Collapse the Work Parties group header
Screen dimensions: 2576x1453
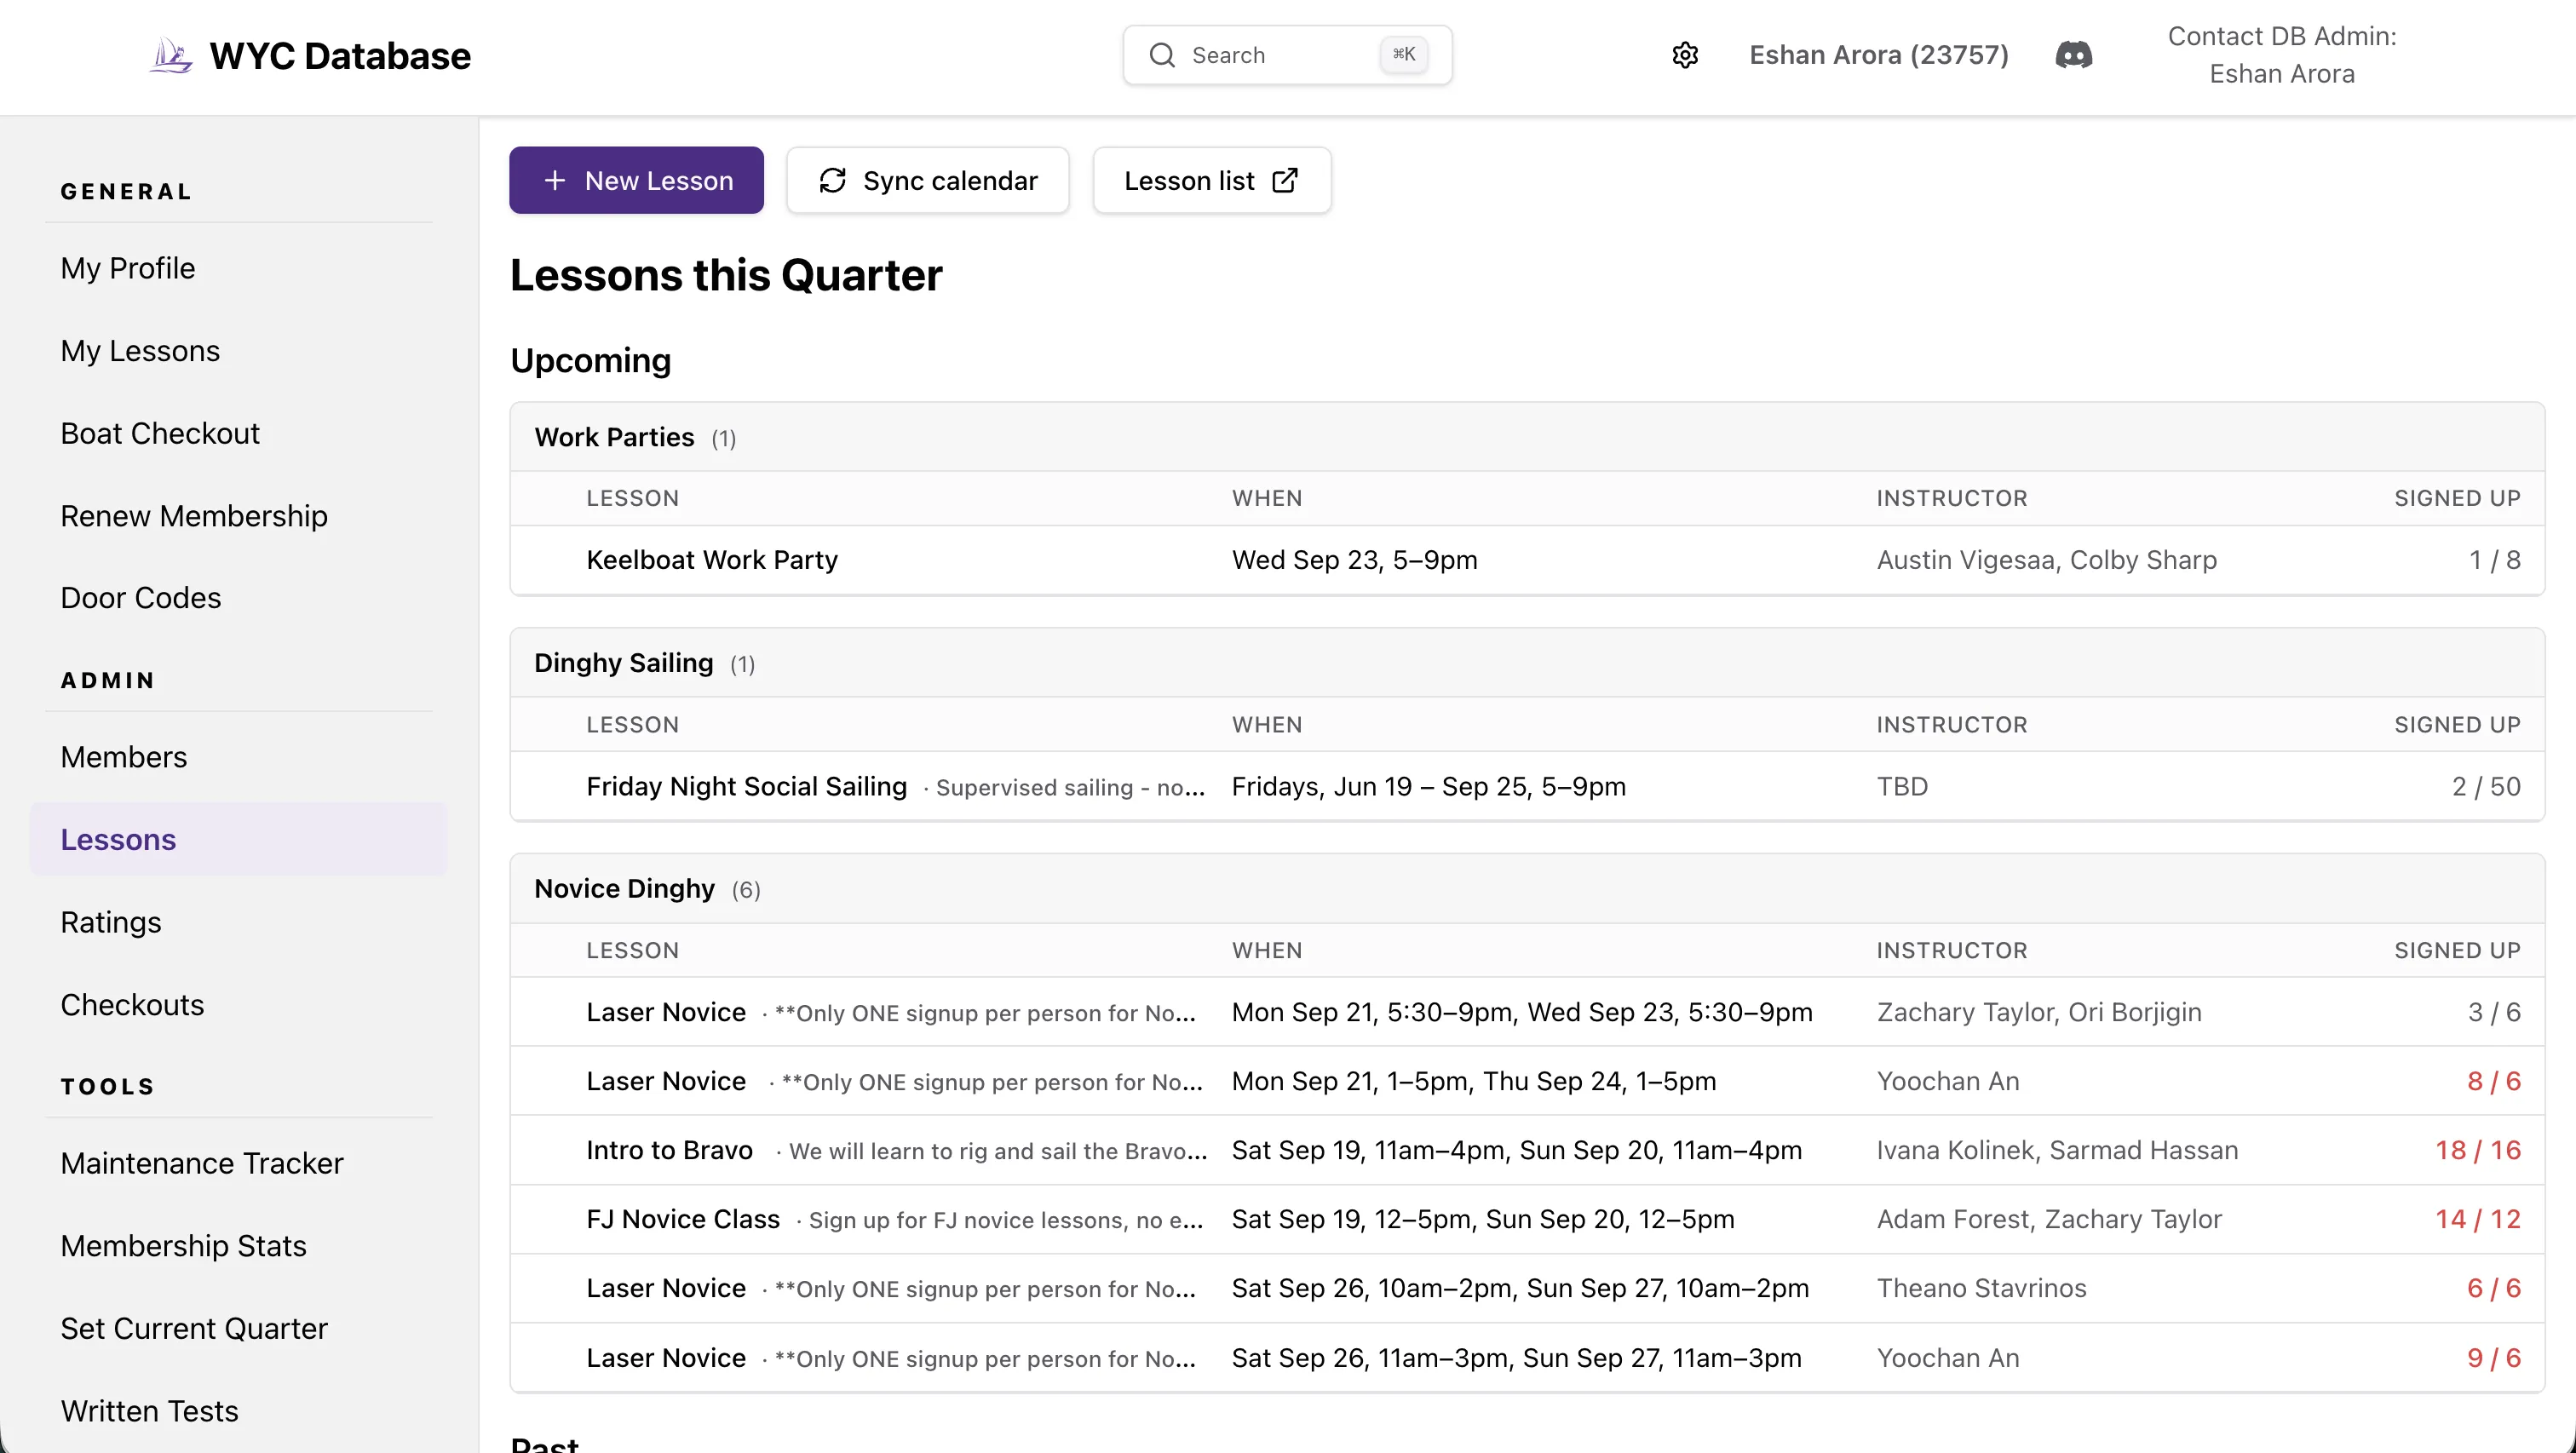(1527, 437)
